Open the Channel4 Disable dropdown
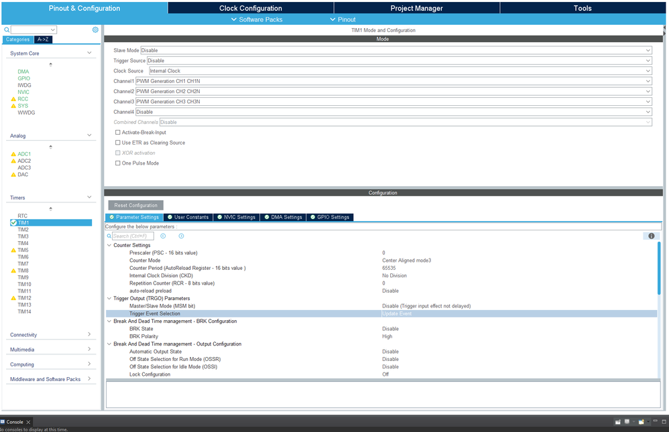This screenshot has height=432, width=669. (393, 112)
